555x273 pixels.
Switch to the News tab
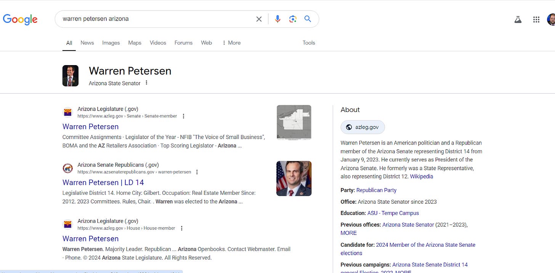click(x=87, y=43)
